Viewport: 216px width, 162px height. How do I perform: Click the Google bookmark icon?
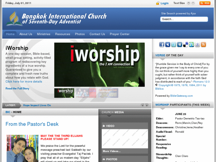pos(197,45)
